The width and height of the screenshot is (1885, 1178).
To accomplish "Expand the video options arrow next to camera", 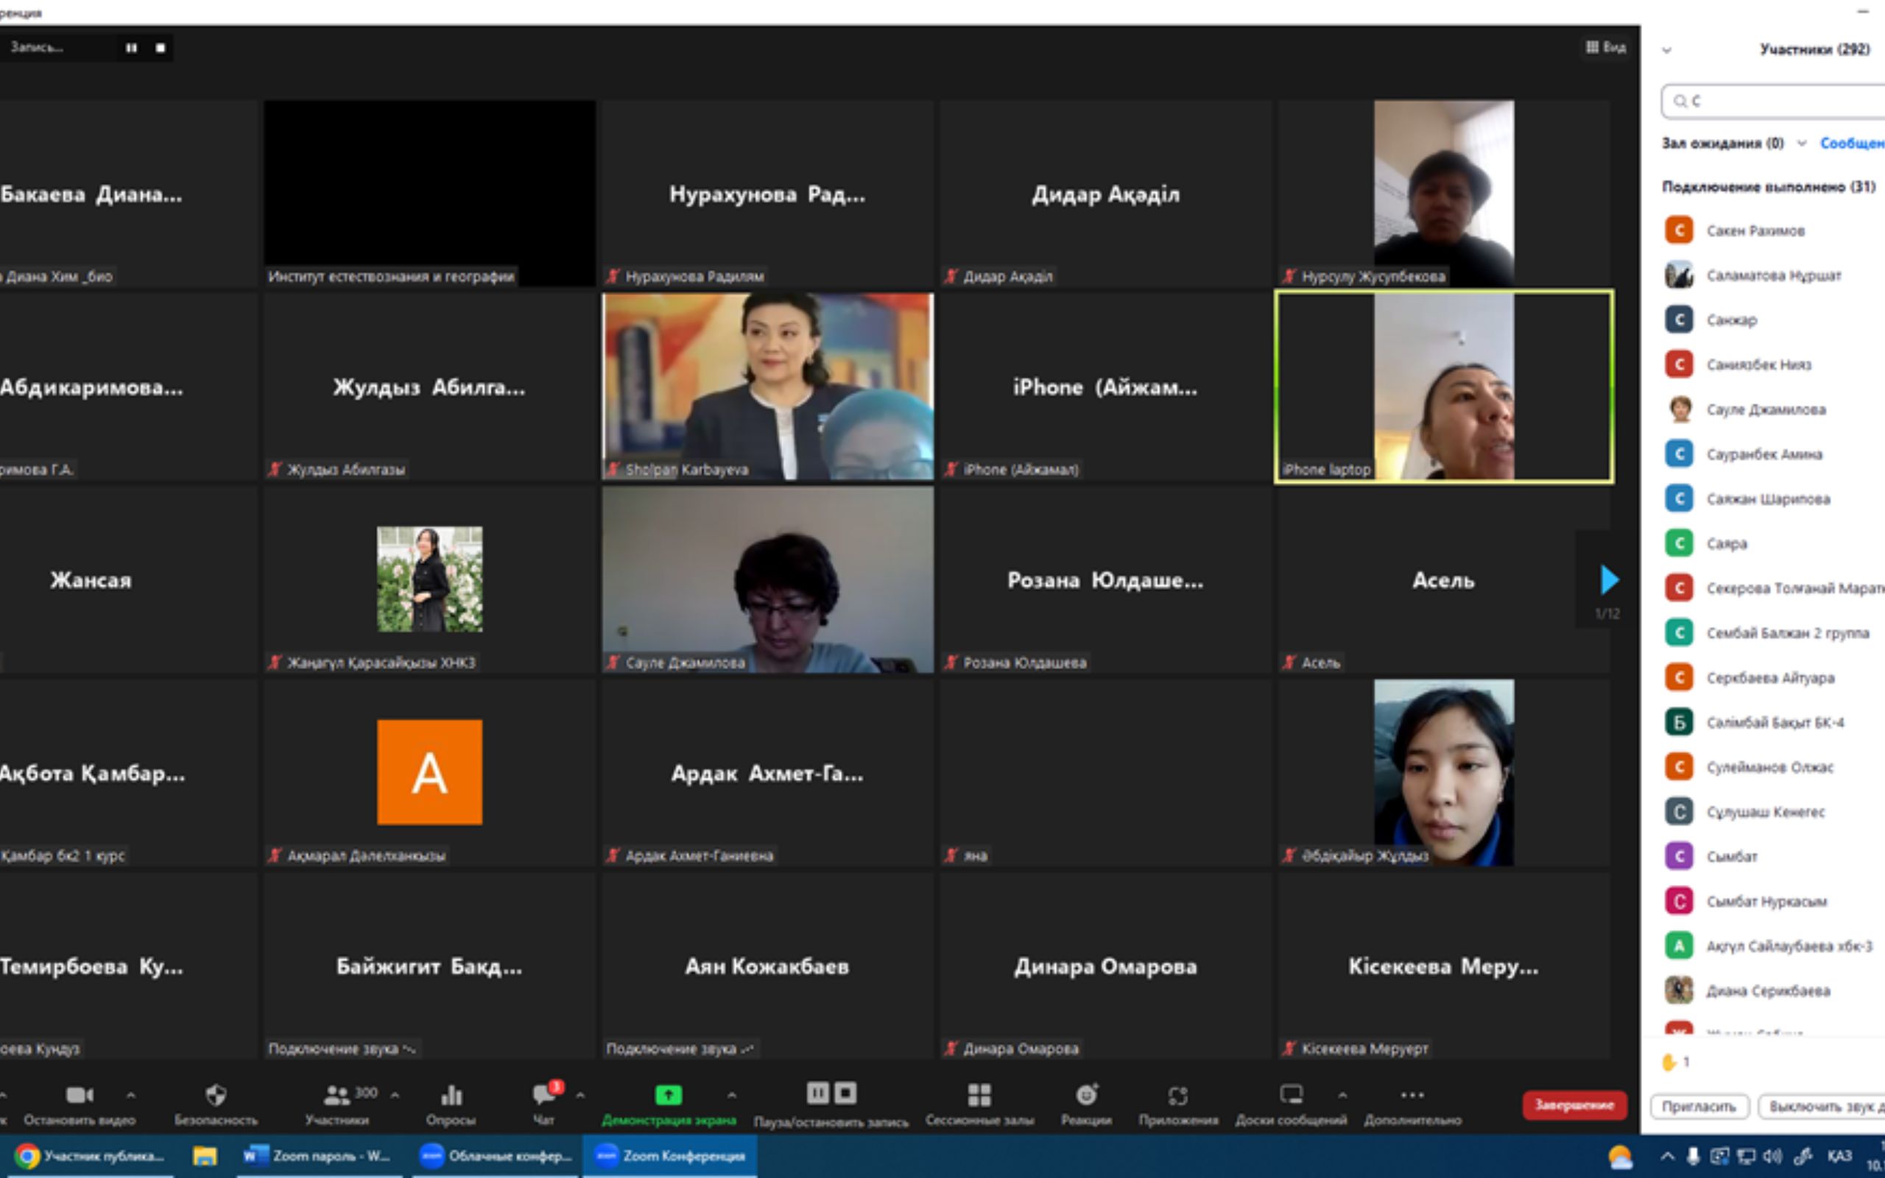I will pos(131,1096).
